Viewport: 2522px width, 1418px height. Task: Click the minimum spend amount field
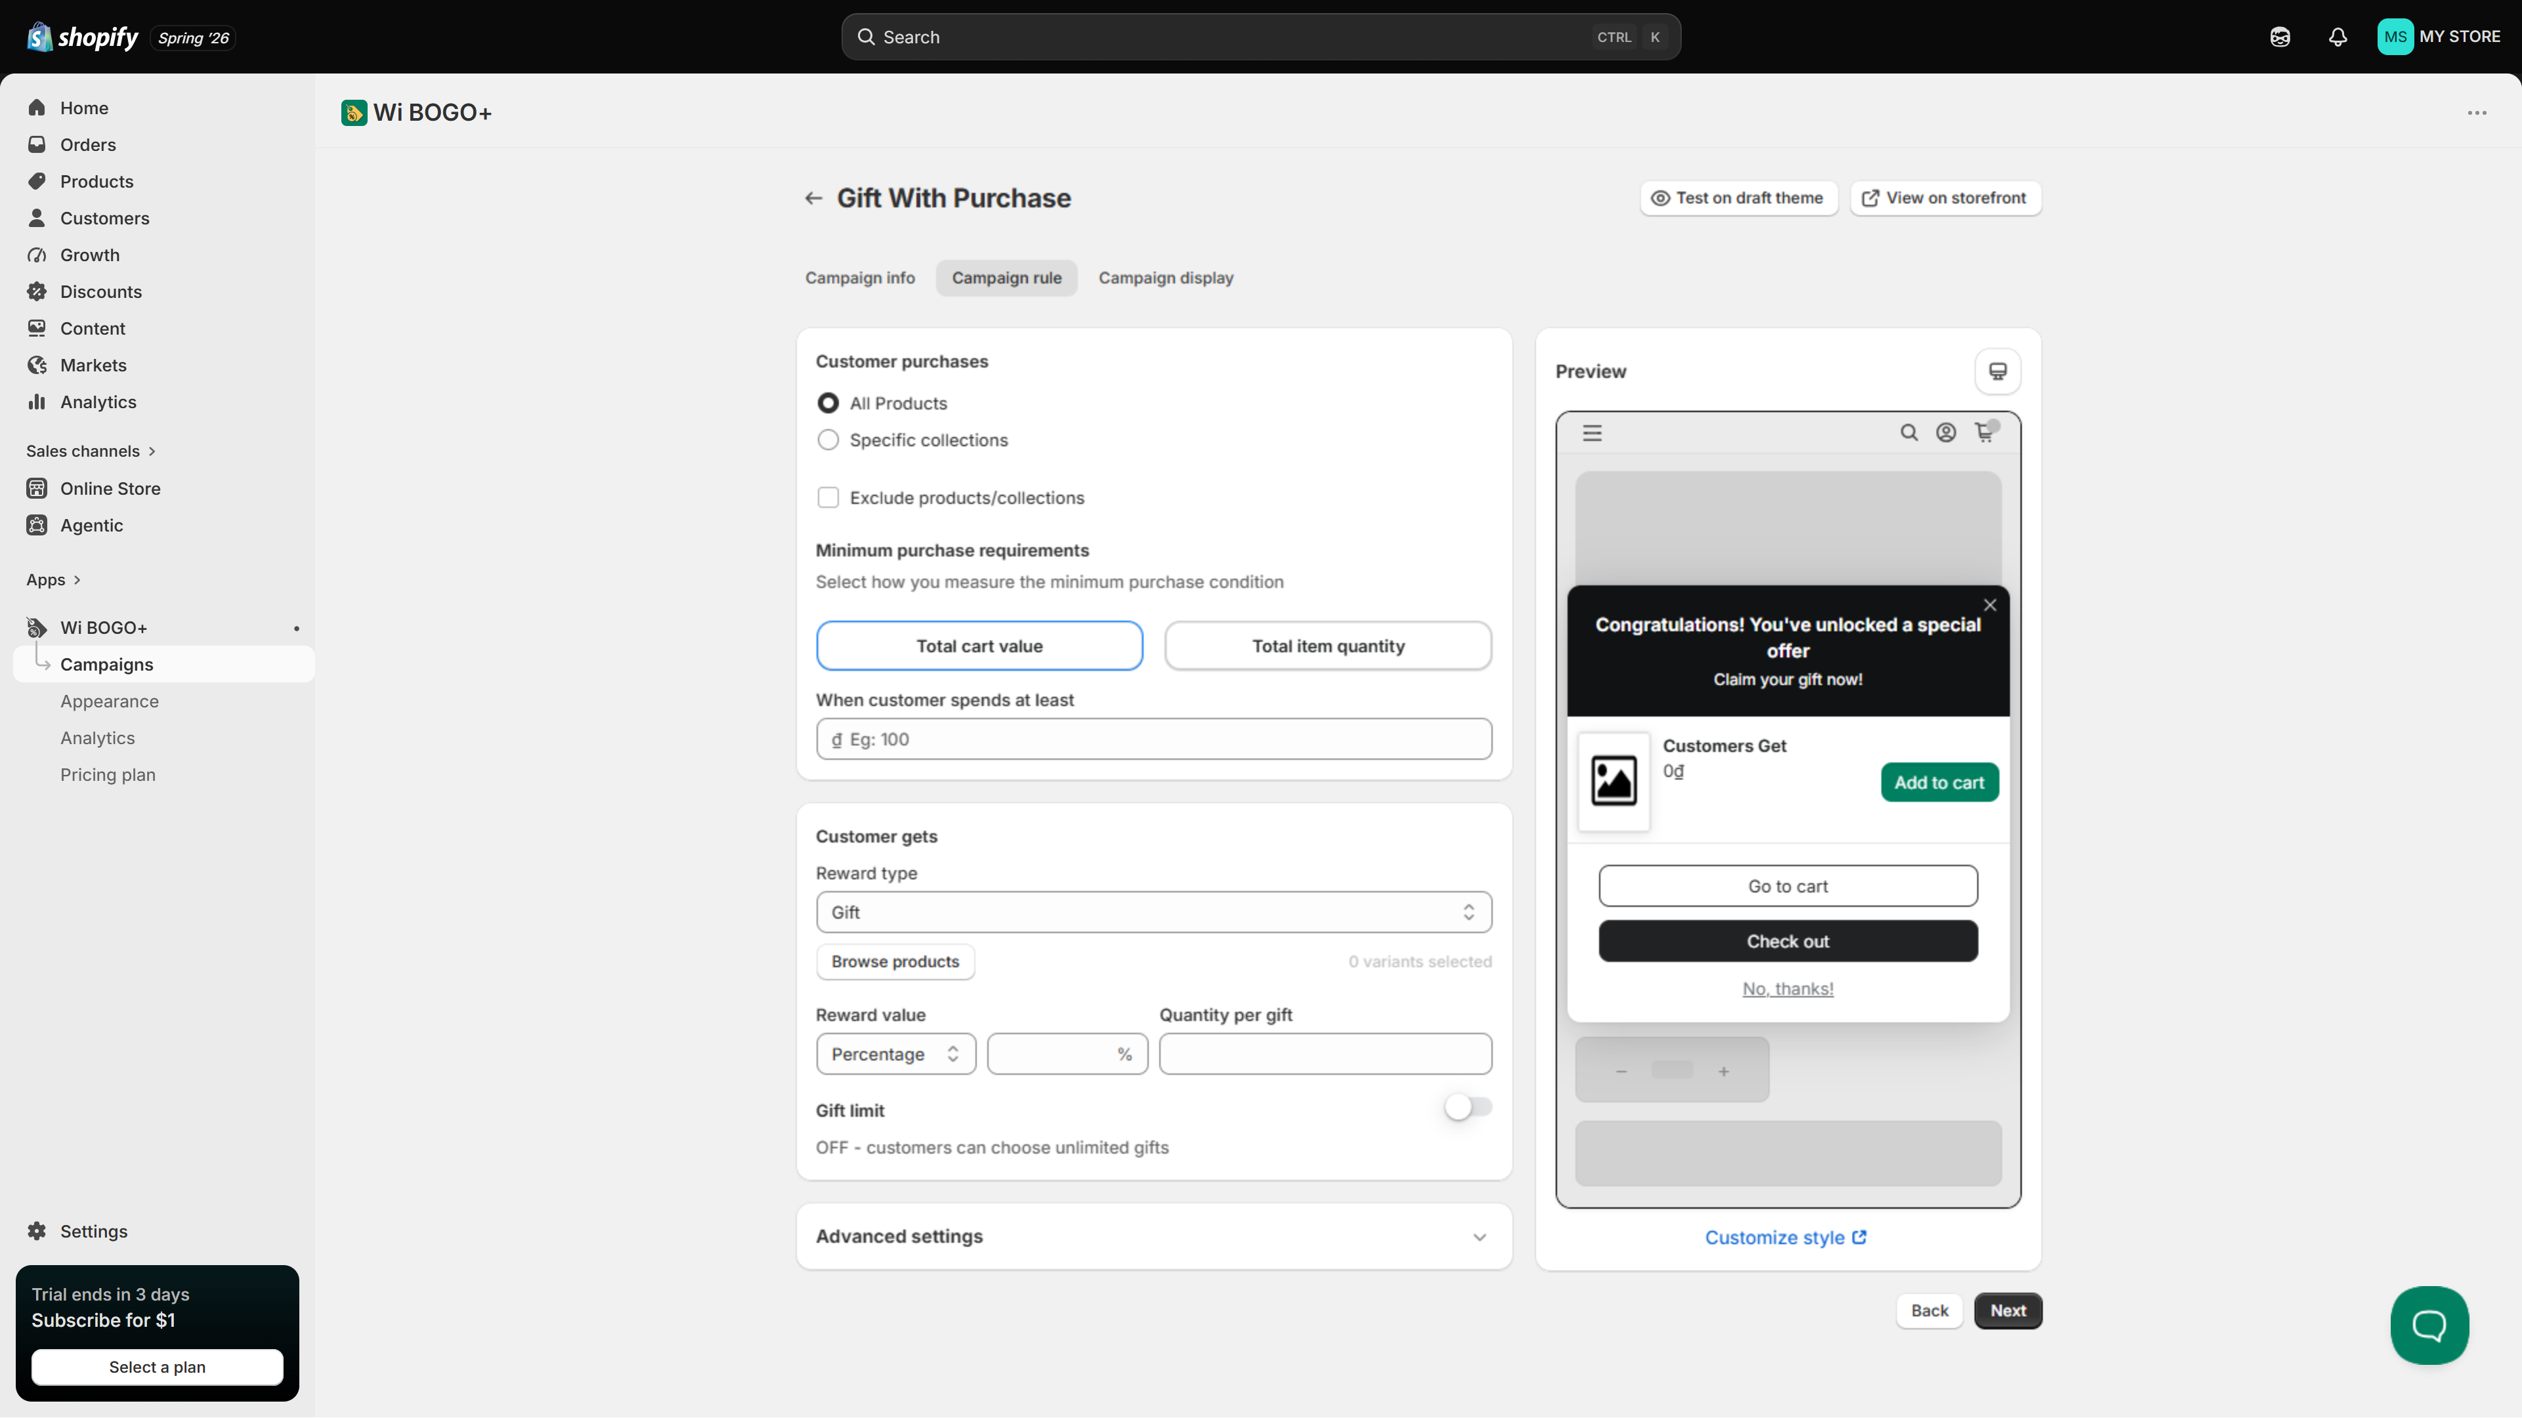(1153, 739)
